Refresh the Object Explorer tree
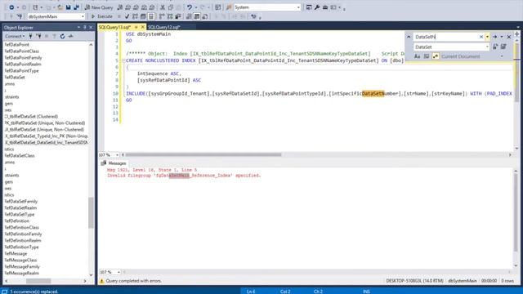 tap(62, 36)
